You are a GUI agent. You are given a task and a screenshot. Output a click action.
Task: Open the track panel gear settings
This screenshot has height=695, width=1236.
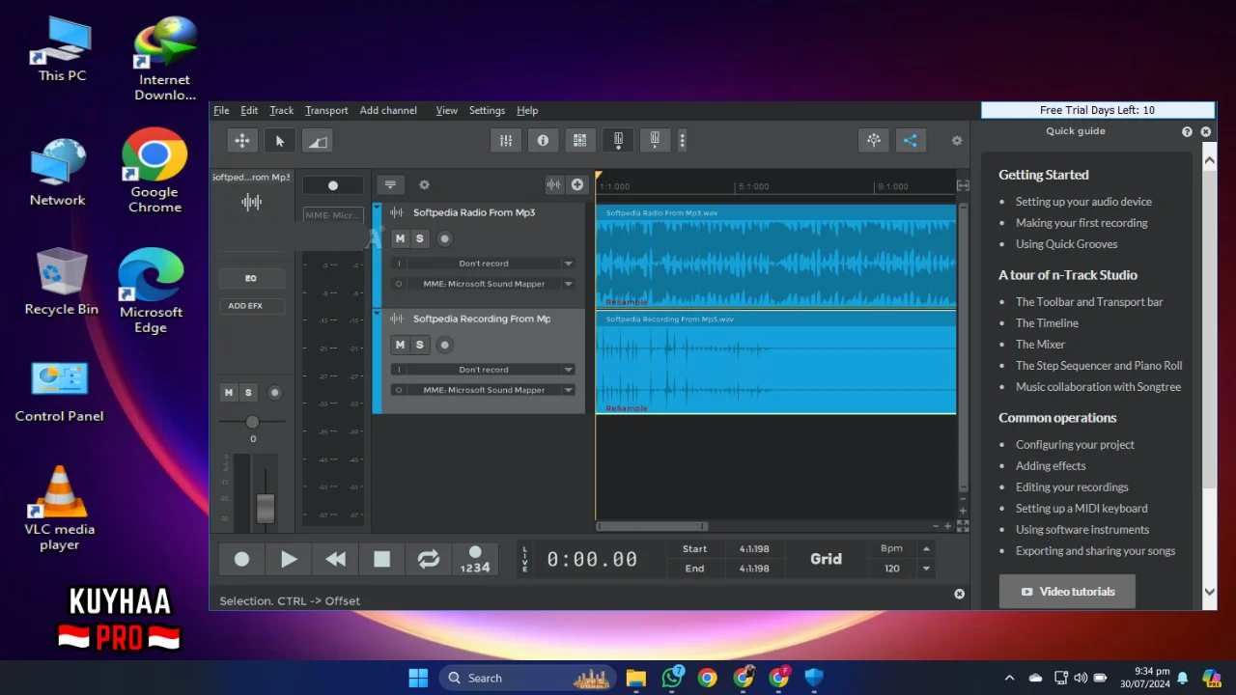pos(424,184)
